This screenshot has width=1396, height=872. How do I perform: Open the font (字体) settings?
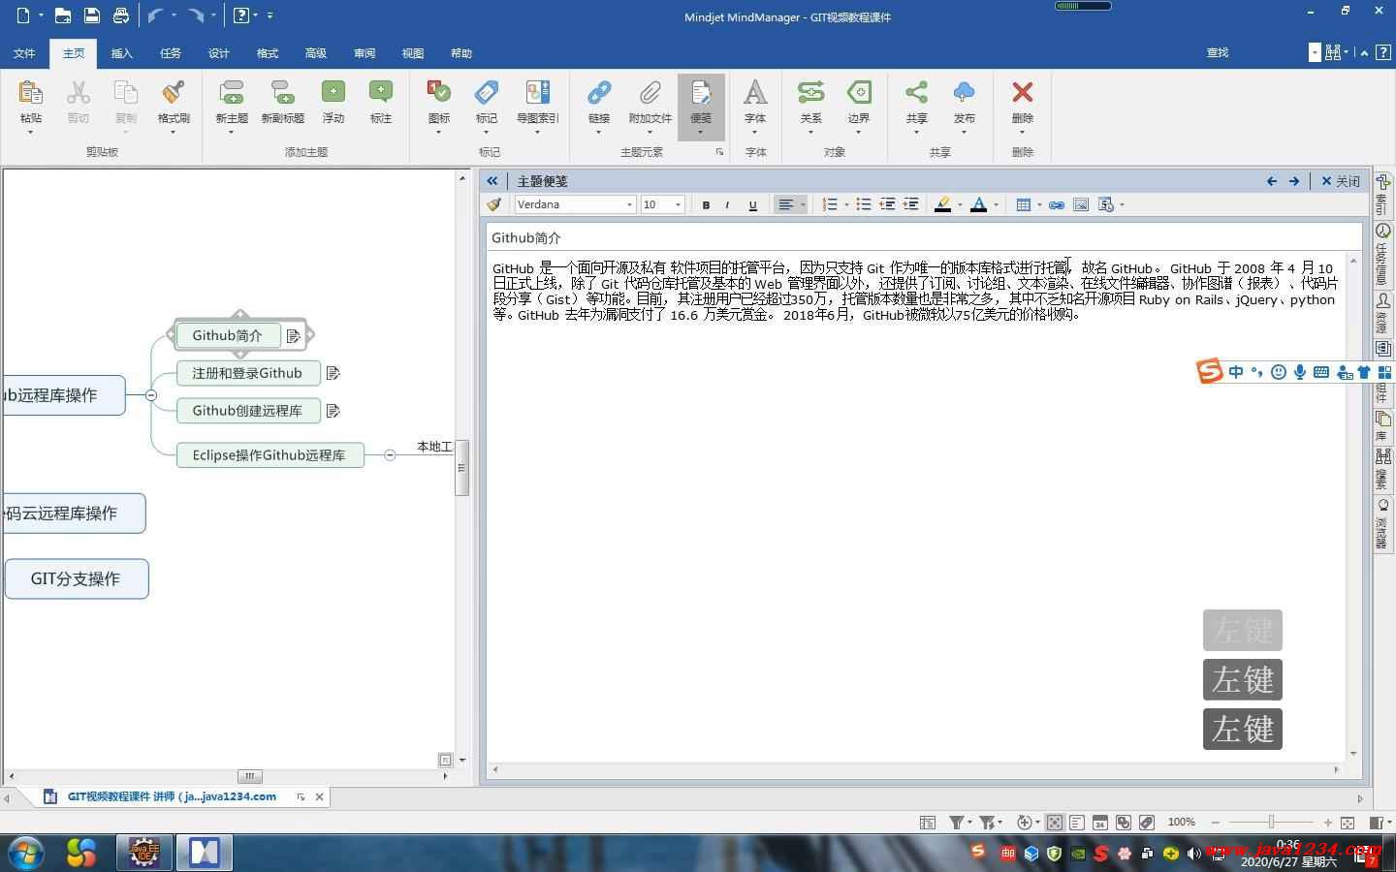755,93
